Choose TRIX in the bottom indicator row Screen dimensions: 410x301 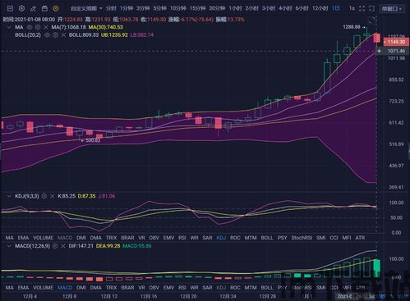[111, 288]
